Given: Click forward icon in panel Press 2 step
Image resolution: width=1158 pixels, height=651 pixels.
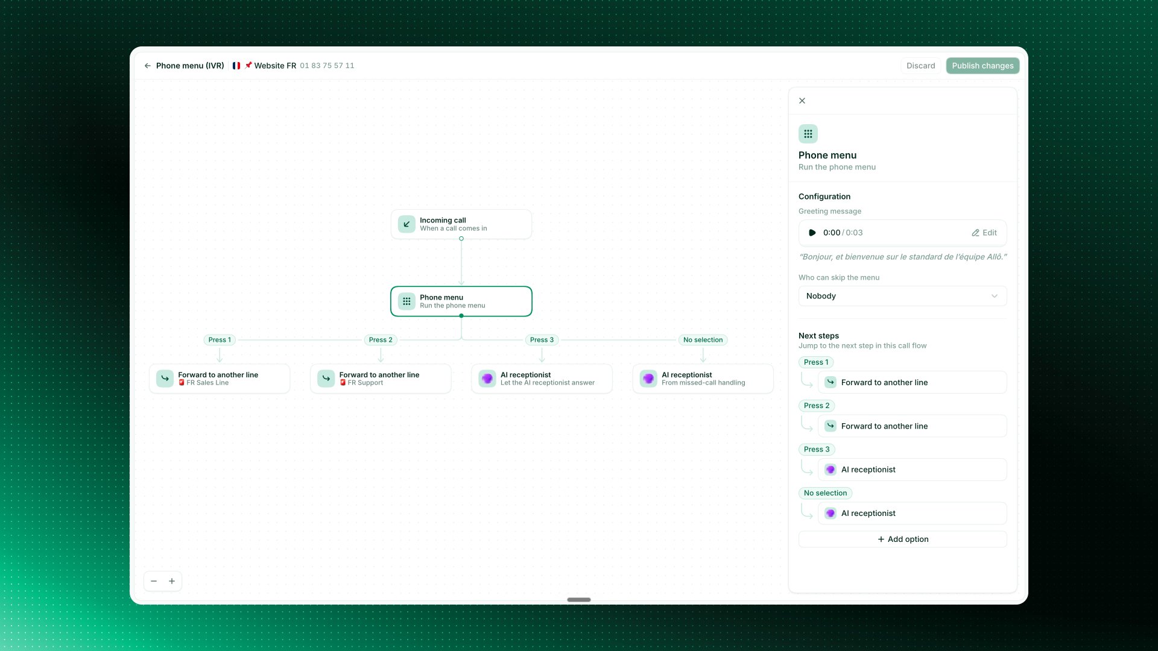Looking at the screenshot, I should tap(831, 426).
